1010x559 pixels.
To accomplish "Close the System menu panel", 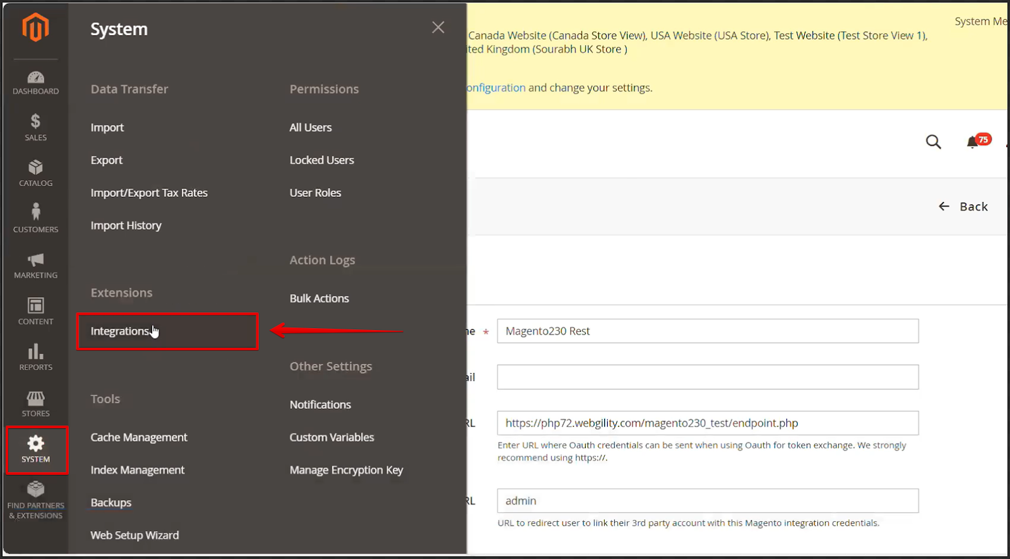I will (438, 27).
